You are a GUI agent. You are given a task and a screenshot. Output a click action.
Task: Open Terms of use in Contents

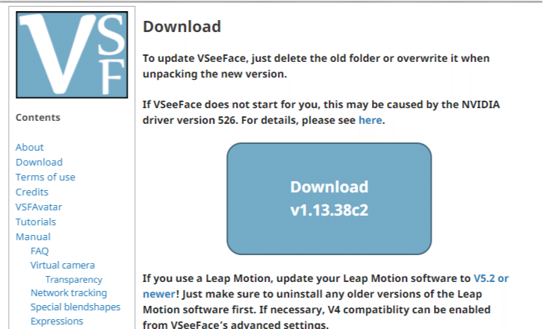pyautogui.click(x=46, y=177)
